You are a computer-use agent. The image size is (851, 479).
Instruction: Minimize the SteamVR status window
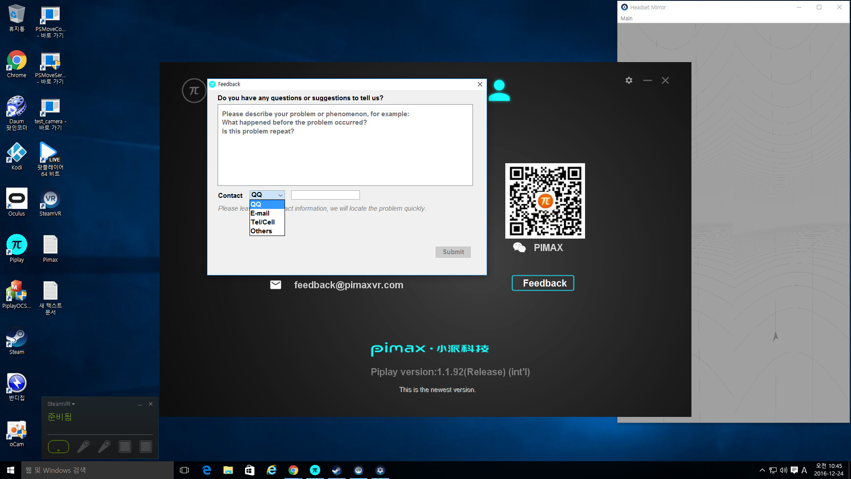click(140, 404)
